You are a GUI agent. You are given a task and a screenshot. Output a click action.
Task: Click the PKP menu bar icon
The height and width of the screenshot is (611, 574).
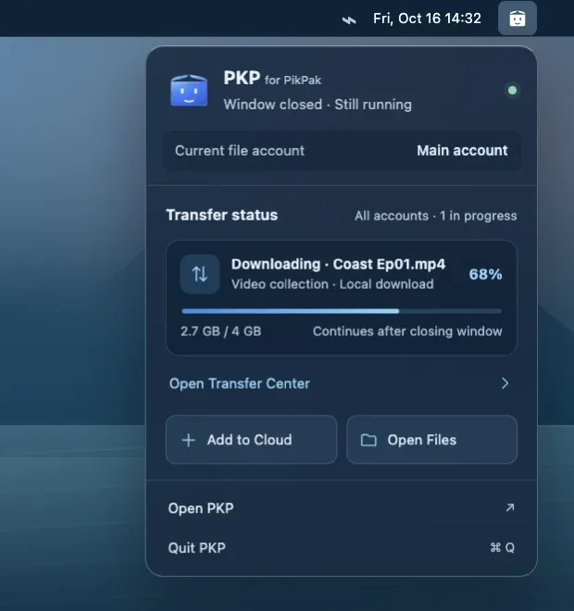(518, 19)
